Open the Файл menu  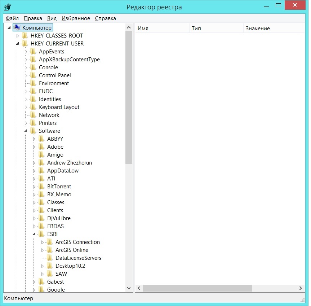click(x=12, y=18)
